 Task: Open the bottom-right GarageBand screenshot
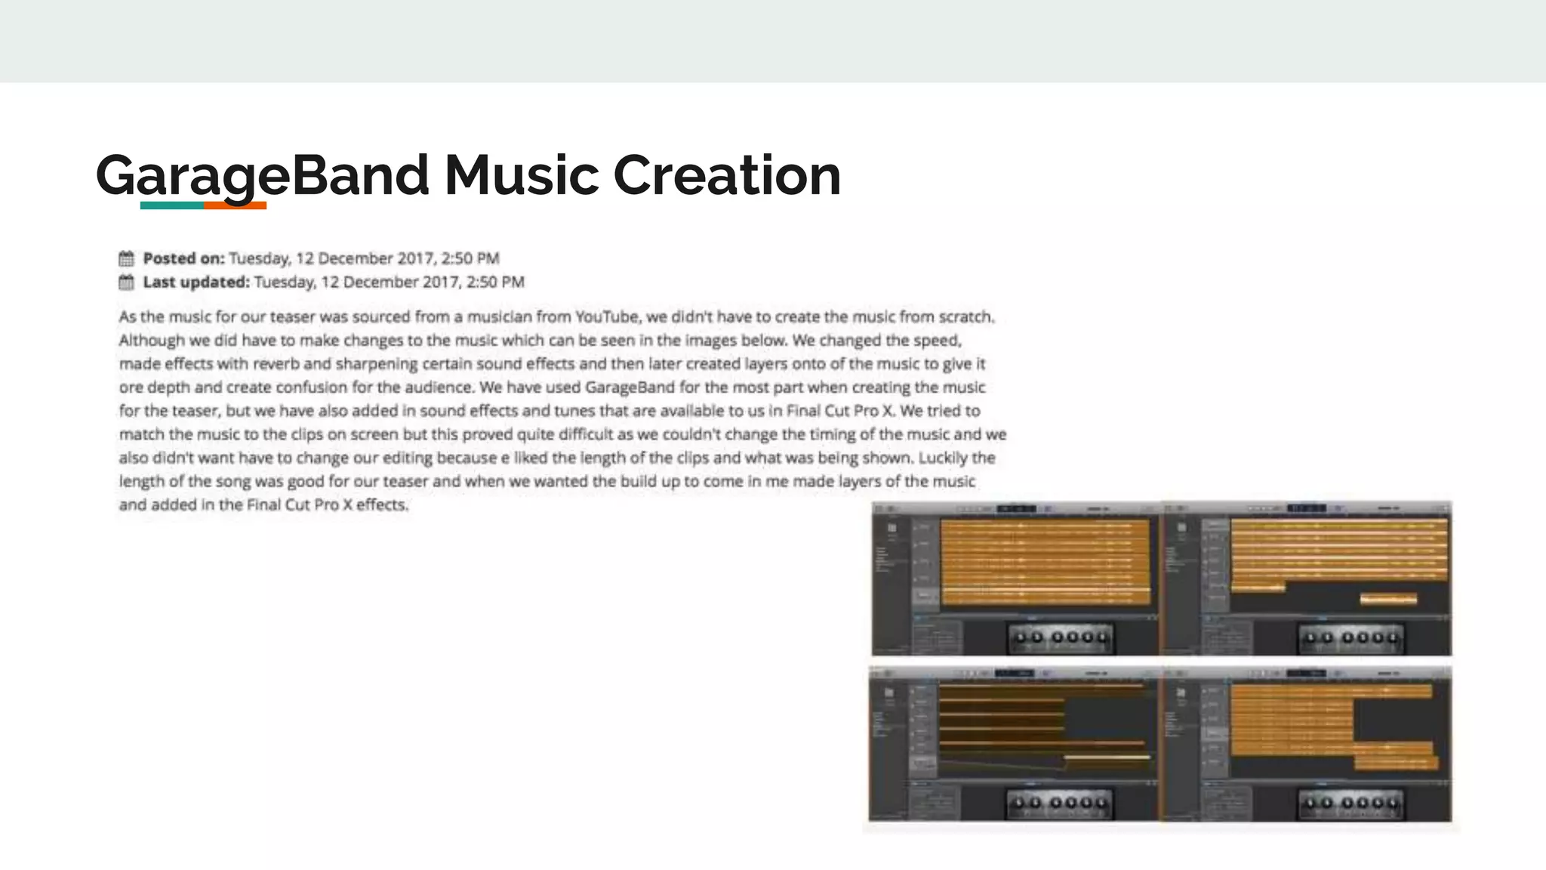click(1307, 745)
